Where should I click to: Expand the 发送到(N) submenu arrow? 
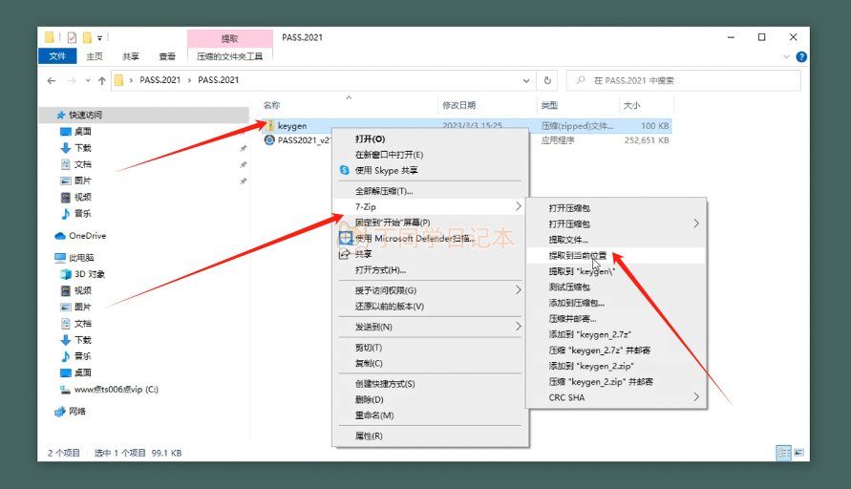519,327
